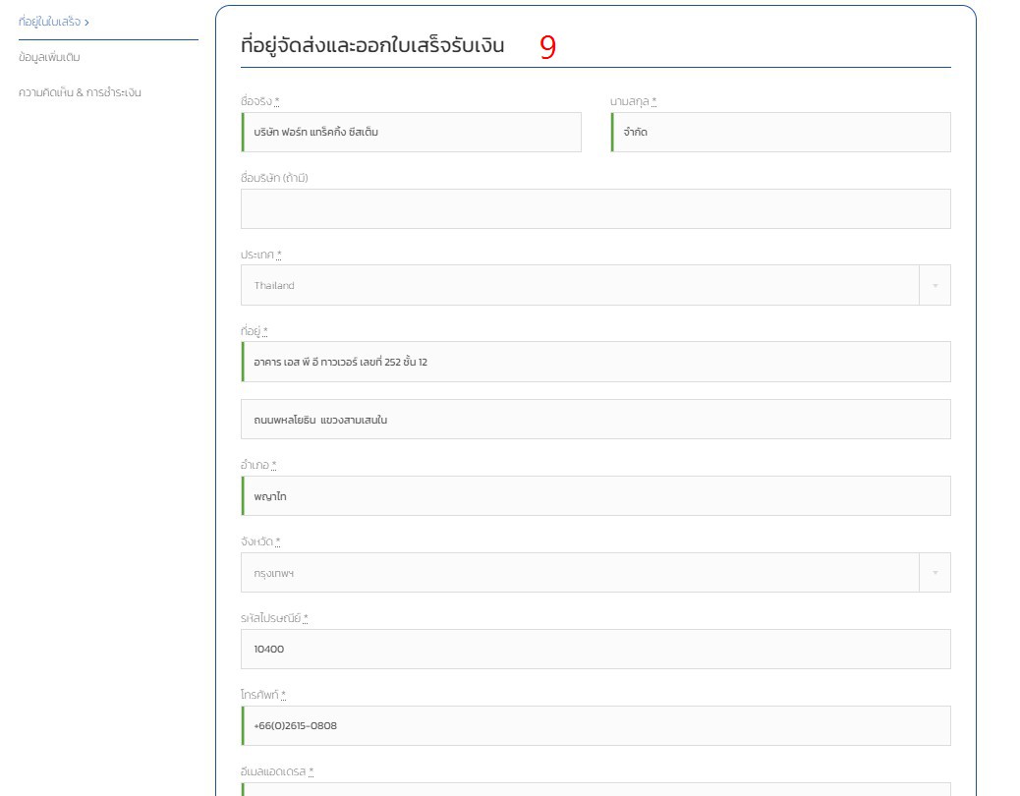1020x796 pixels.
Task: Click the phone field +66(0)2615-0808
Action: (x=595, y=726)
